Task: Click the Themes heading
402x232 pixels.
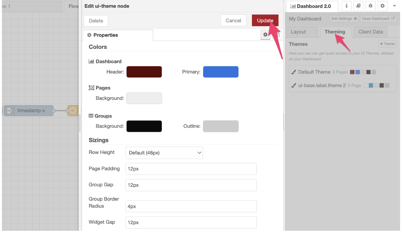Action: click(x=298, y=44)
